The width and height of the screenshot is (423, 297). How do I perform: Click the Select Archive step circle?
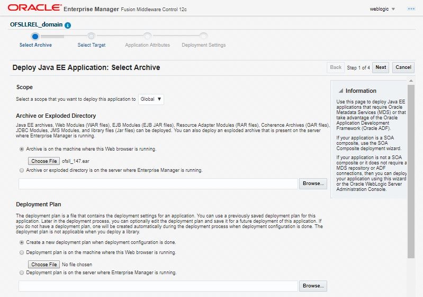pyautogui.click(x=35, y=36)
